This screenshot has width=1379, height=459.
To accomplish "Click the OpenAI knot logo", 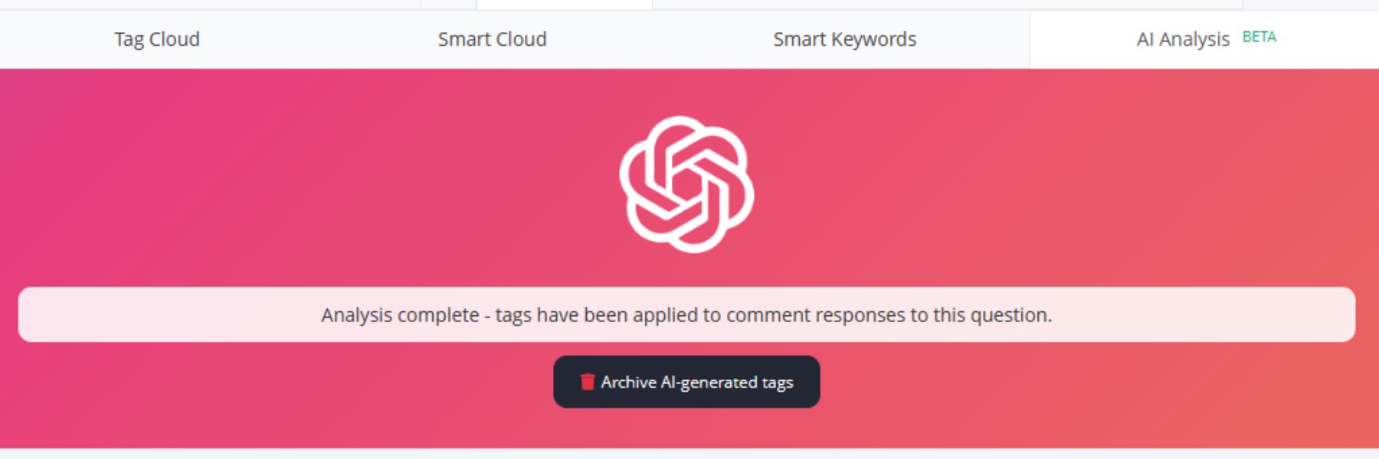I will [686, 184].
